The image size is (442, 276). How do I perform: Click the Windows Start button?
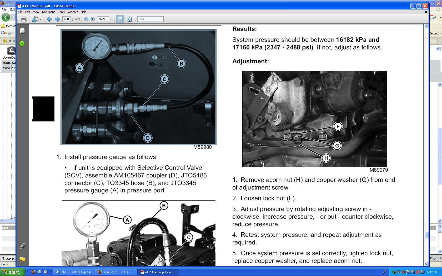pos(12,272)
